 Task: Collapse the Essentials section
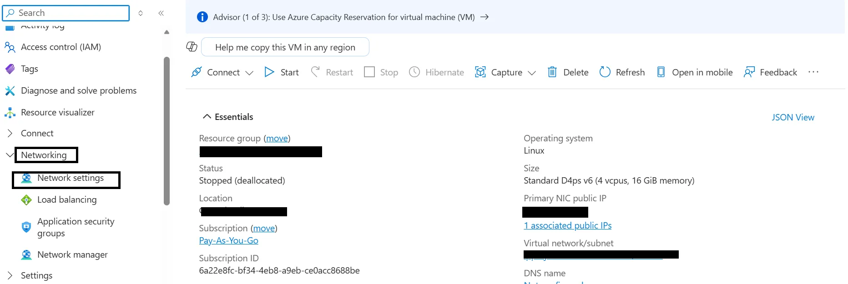pyautogui.click(x=207, y=117)
